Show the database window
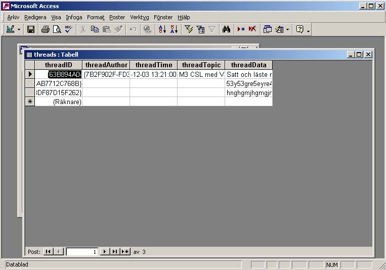The width and height of the screenshot is (386, 270). coord(267,29)
